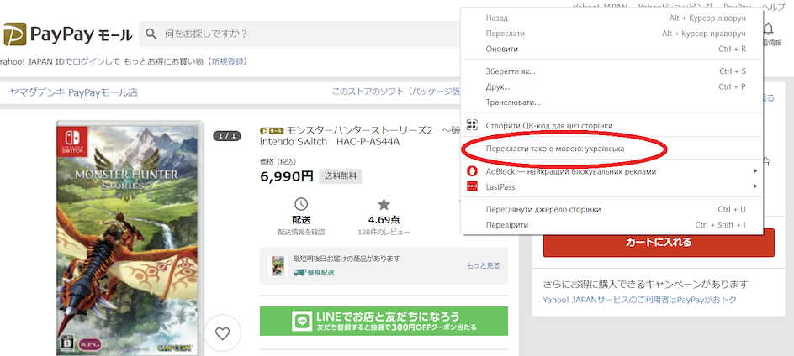794x356 pixels.
Task: Click the AdBlock red hand icon
Action: coord(472,171)
